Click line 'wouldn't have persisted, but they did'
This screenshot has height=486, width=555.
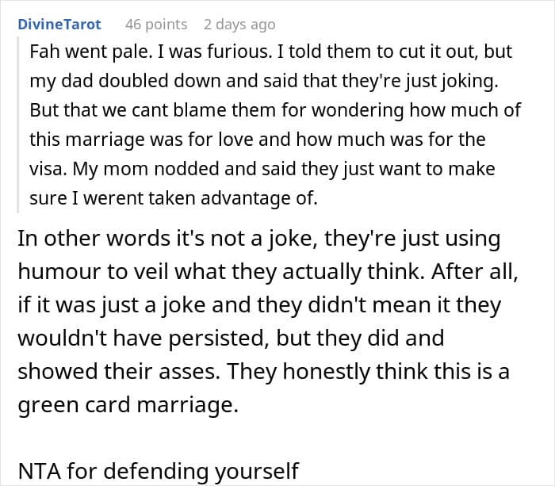pyautogui.click(x=231, y=339)
